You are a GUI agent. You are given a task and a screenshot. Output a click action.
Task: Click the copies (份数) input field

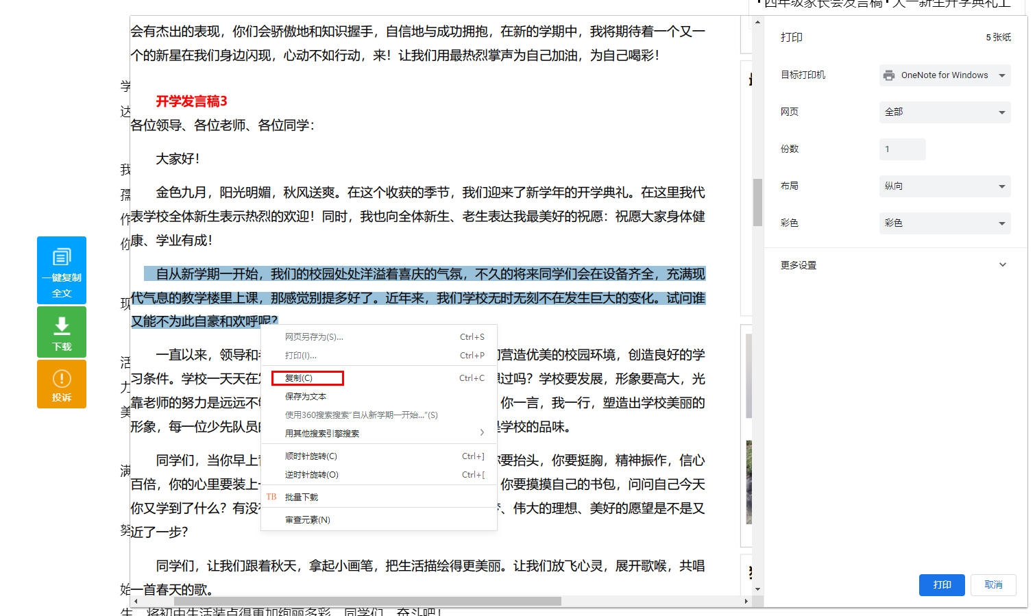(x=902, y=149)
